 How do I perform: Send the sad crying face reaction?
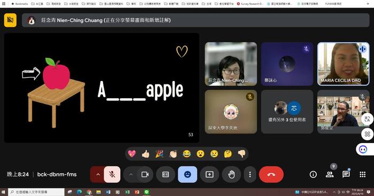(x=214, y=154)
